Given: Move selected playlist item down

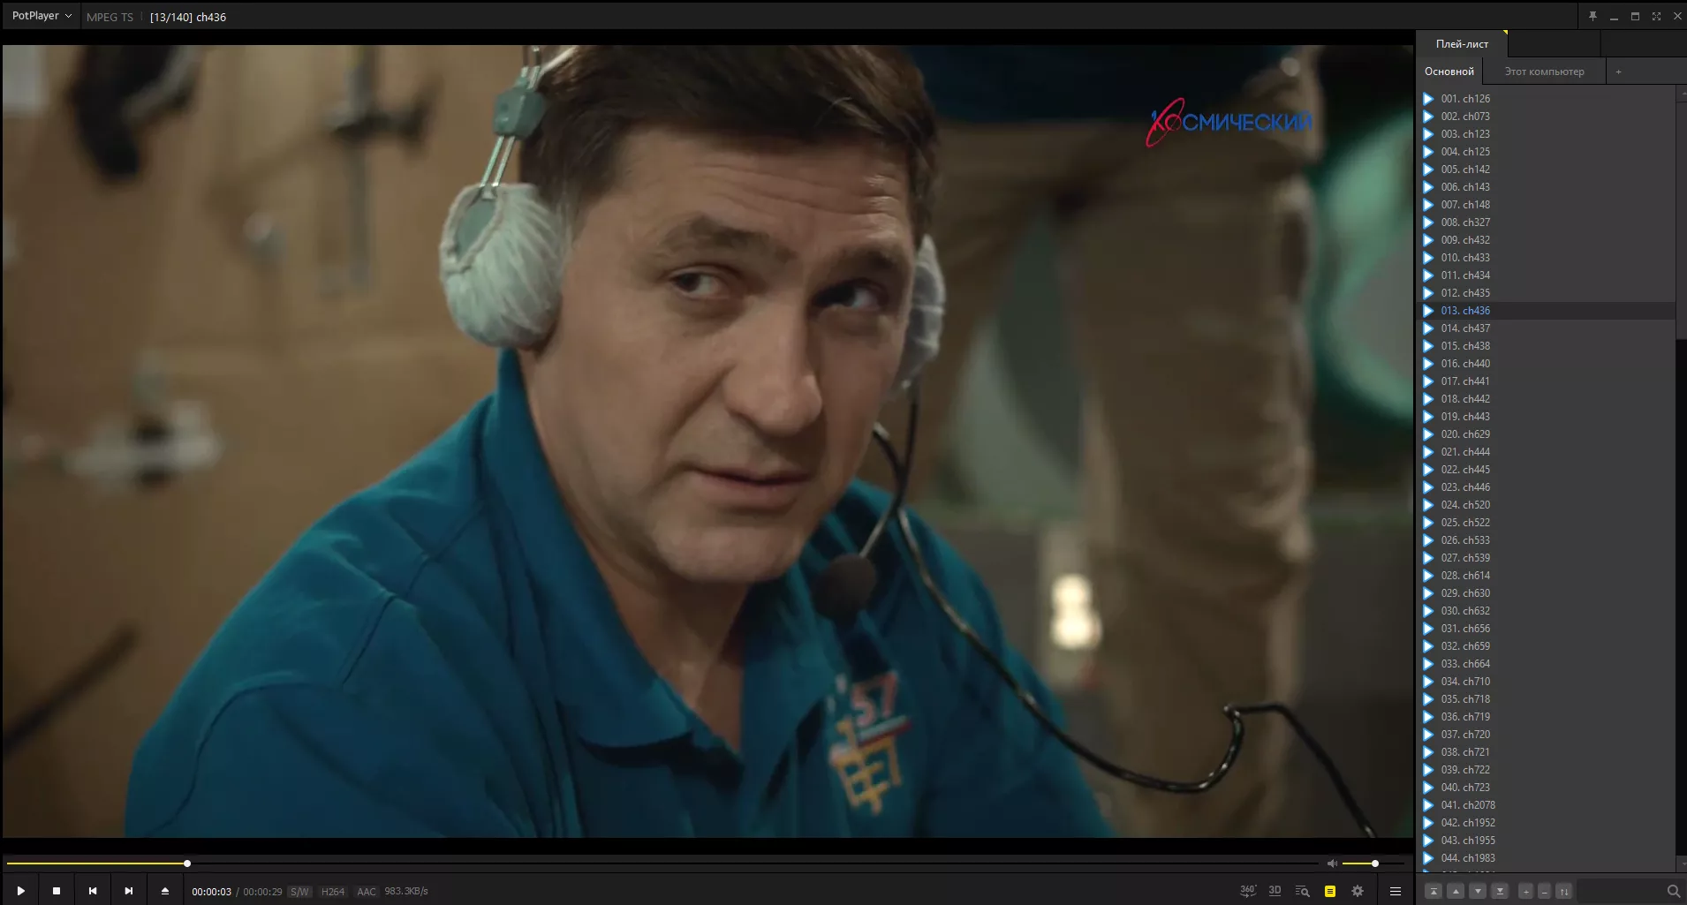Looking at the screenshot, I should (x=1478, y=892).
